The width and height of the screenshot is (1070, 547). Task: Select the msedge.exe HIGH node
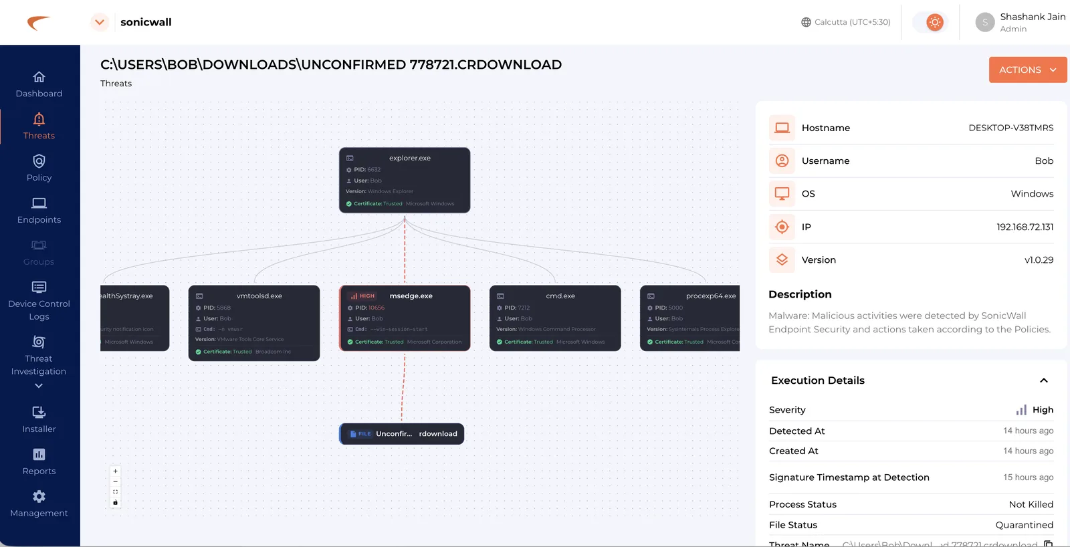[x=405, y=318]
